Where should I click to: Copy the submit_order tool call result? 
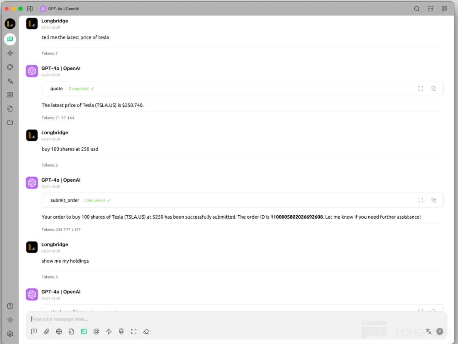point(434,200)
